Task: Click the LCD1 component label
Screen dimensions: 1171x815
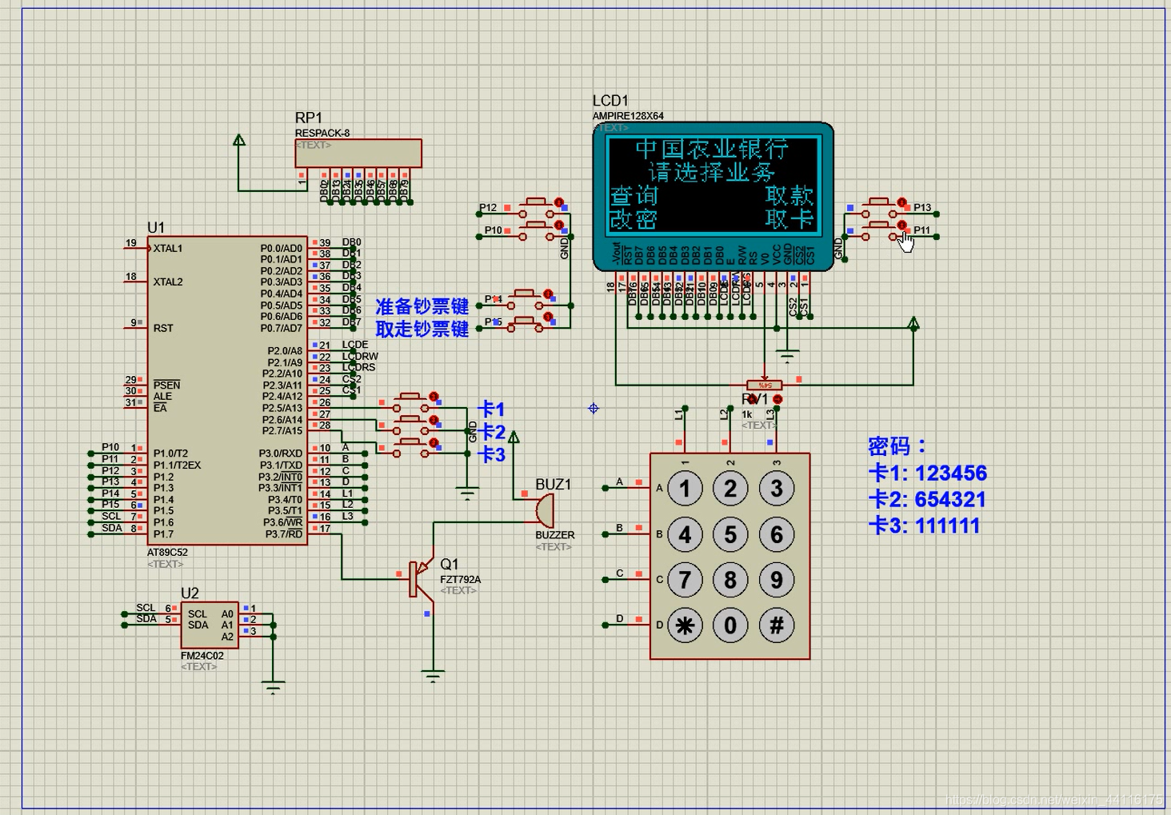Action: 610,101
